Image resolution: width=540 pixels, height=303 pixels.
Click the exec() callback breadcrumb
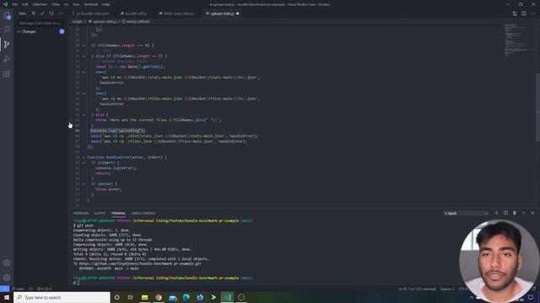pyautogui.click(x=136, y=22)
